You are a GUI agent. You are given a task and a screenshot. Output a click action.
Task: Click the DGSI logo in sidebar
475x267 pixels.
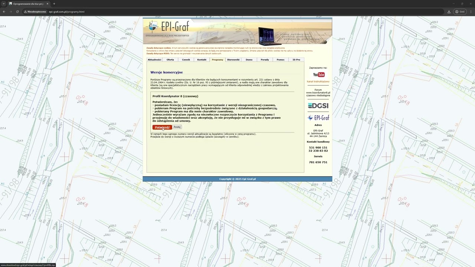[x=318, y=106]
